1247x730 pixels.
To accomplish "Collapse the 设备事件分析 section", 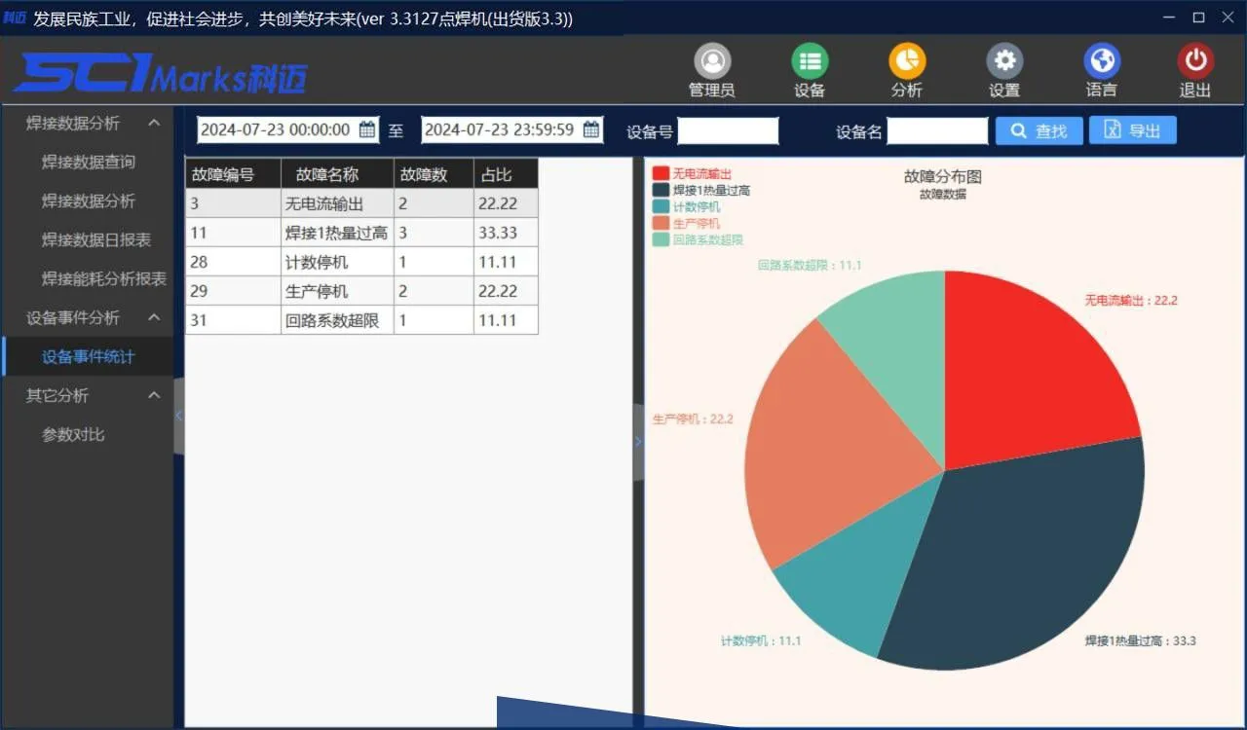I will [x=154, y=317].
